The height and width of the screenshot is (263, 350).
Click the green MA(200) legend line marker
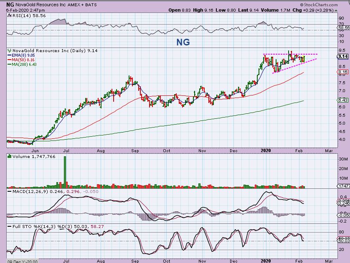pyautogui.click(x=9, y=64)
